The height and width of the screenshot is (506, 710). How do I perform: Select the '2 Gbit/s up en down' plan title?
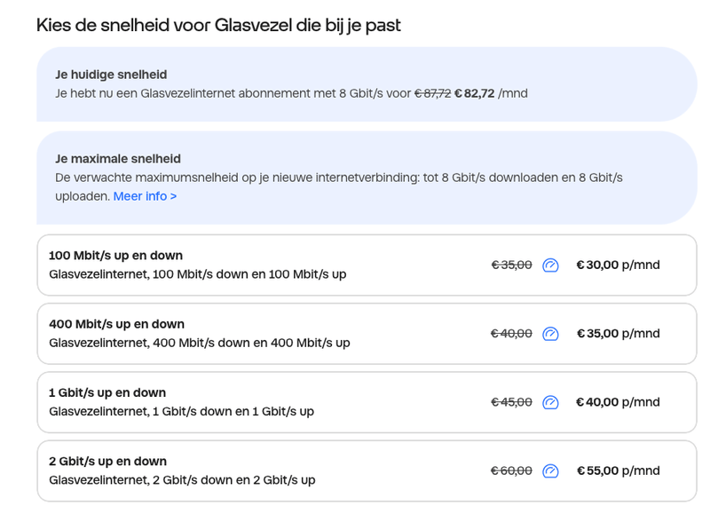click(x=107, y=461)
